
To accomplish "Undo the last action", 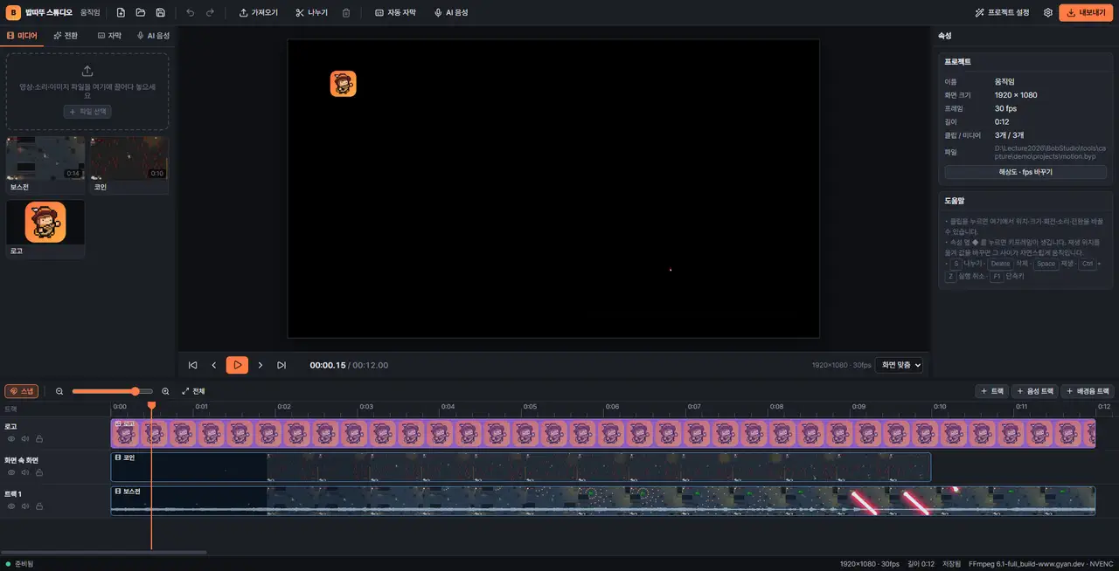I will (x=191, y=13).
